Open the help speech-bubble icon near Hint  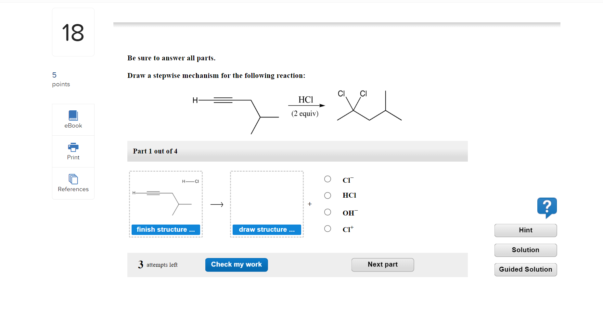pos(547,207)
